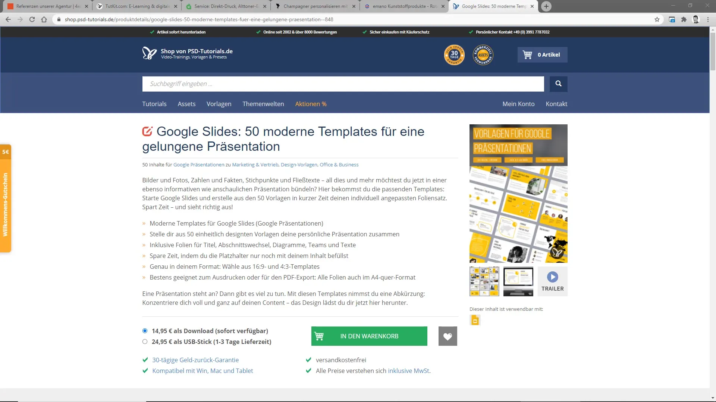Image resolution: width=716 pixels, height=402 pixels.
Task: Click the Kommerziell verwendbar Assets badge
Action: coord(483,55)
